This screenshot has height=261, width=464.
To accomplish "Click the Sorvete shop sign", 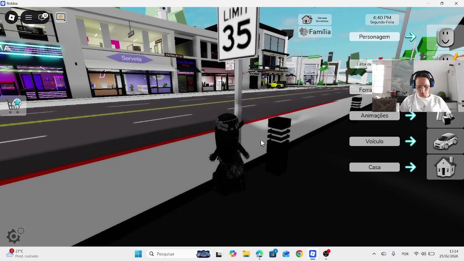I will tap(132, 58).
